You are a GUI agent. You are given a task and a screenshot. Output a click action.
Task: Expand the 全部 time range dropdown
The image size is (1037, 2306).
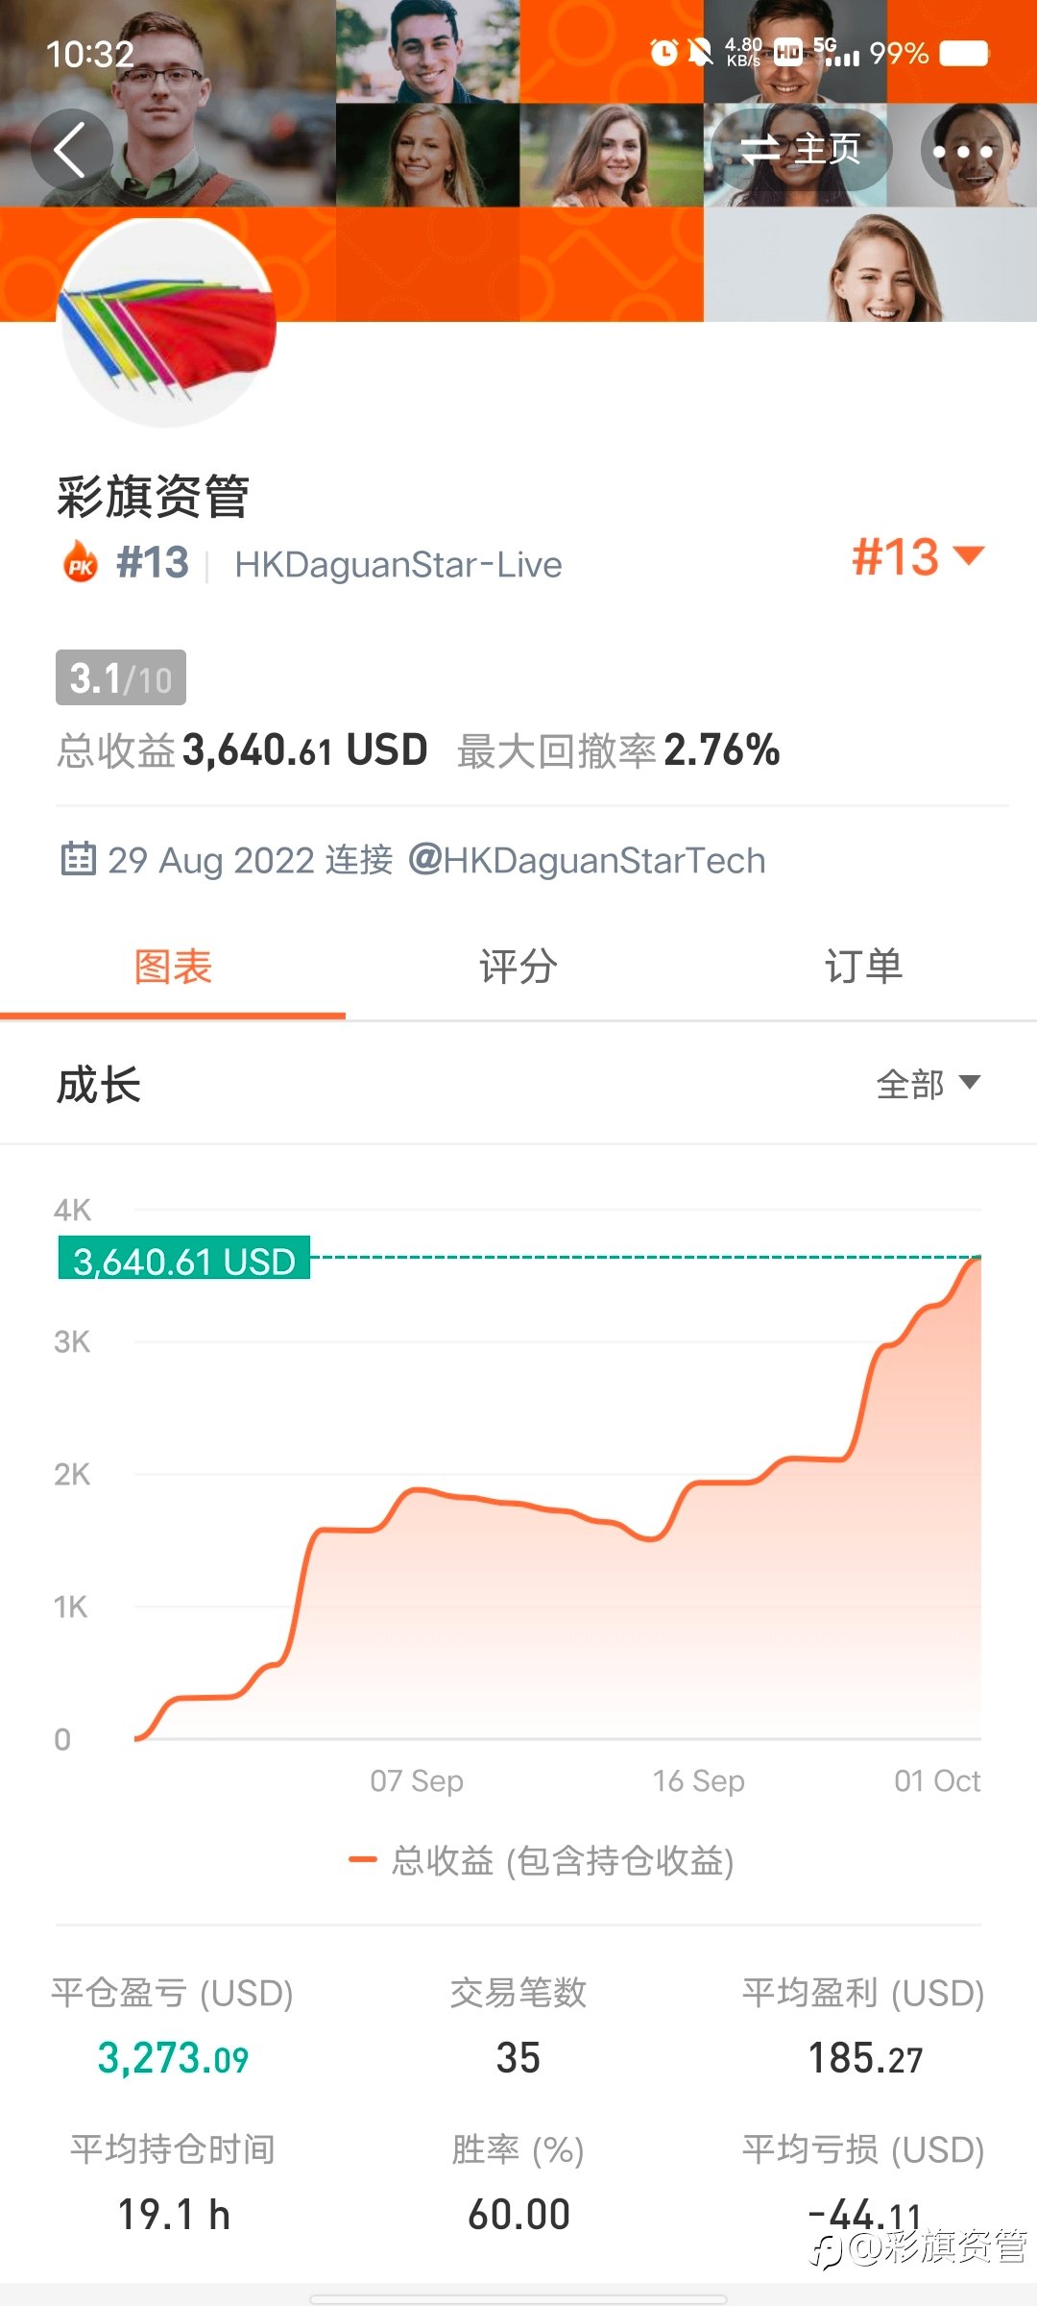[928, 1084]
